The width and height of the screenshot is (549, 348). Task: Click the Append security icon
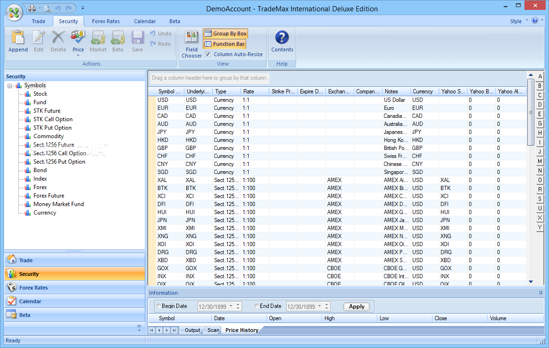[18, 38]
